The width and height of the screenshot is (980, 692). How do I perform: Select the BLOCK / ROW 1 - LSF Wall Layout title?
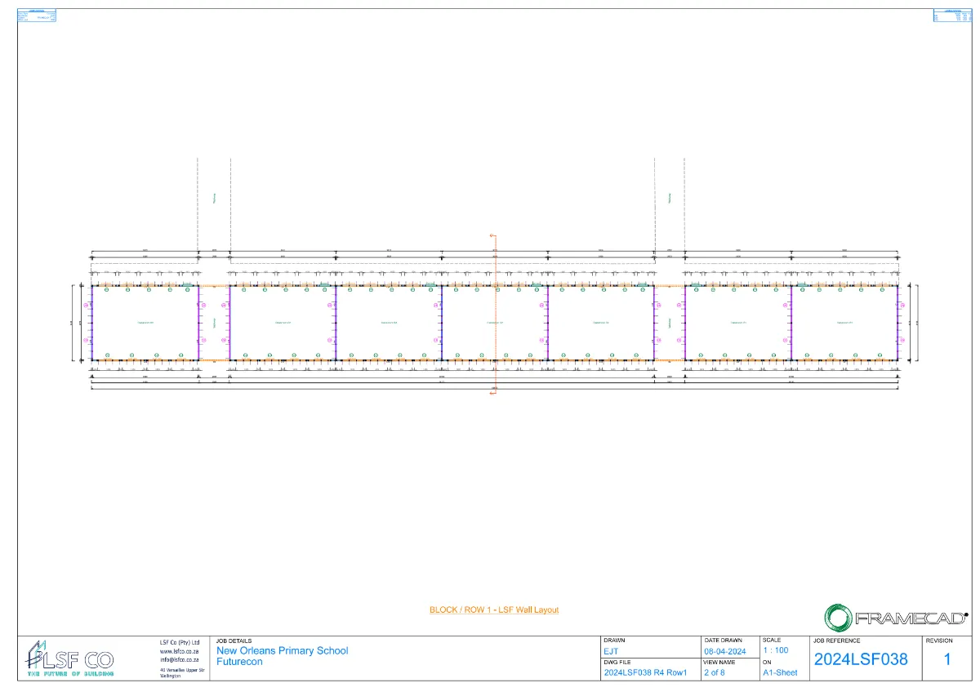click(494, 610)
